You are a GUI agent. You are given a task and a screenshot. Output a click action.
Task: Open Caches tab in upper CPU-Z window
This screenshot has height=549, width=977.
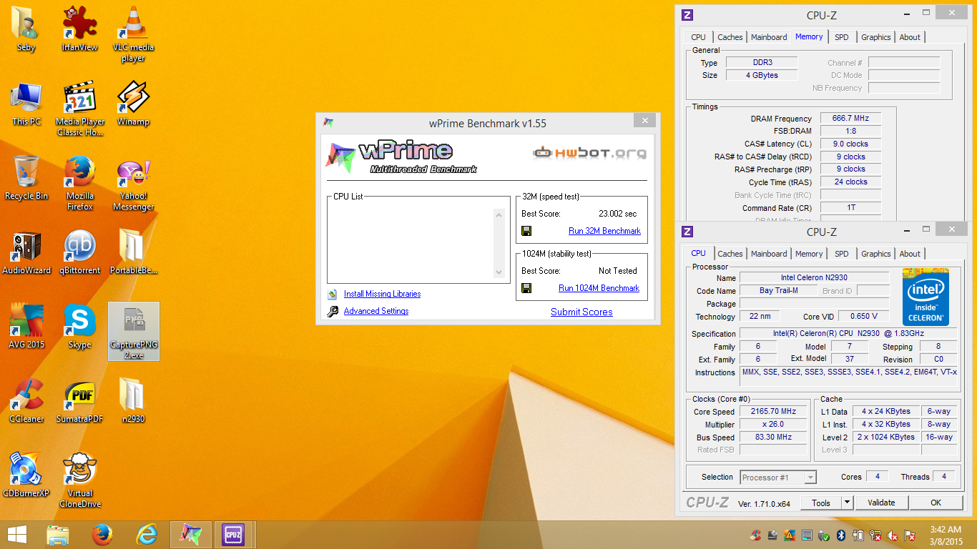[x=730, y=37]
